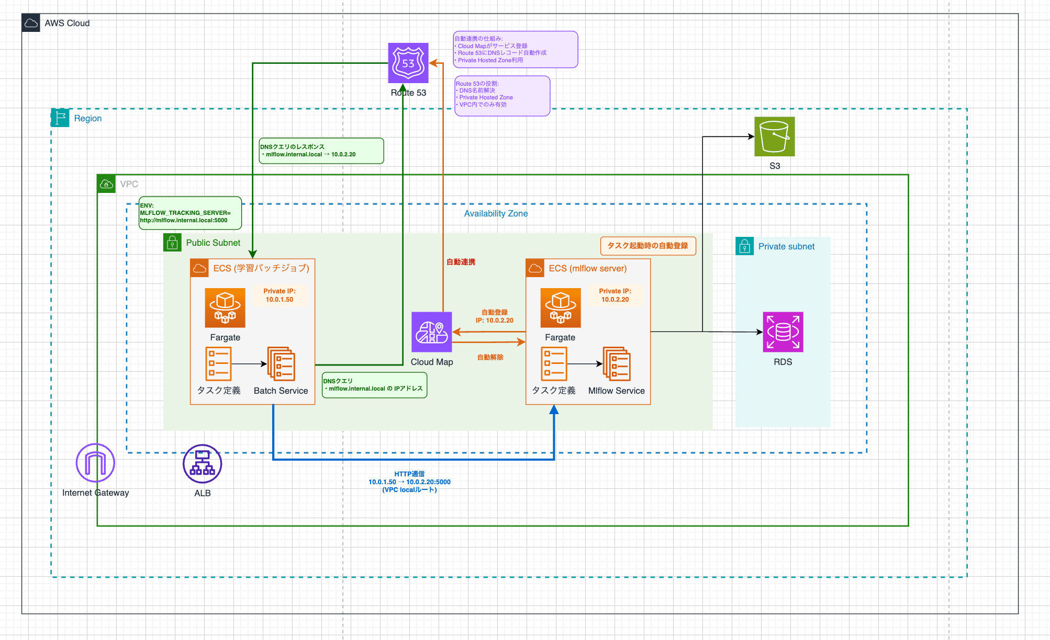
Task: Click the Cloud Map icon
Action: (431, 332)
